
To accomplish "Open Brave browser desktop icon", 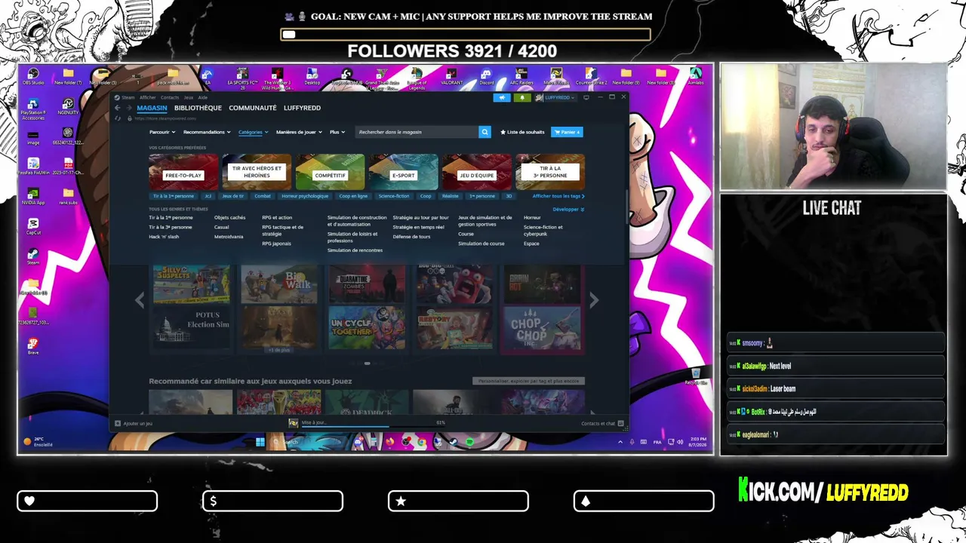I will pyautogui.click(x=32, y=346).
